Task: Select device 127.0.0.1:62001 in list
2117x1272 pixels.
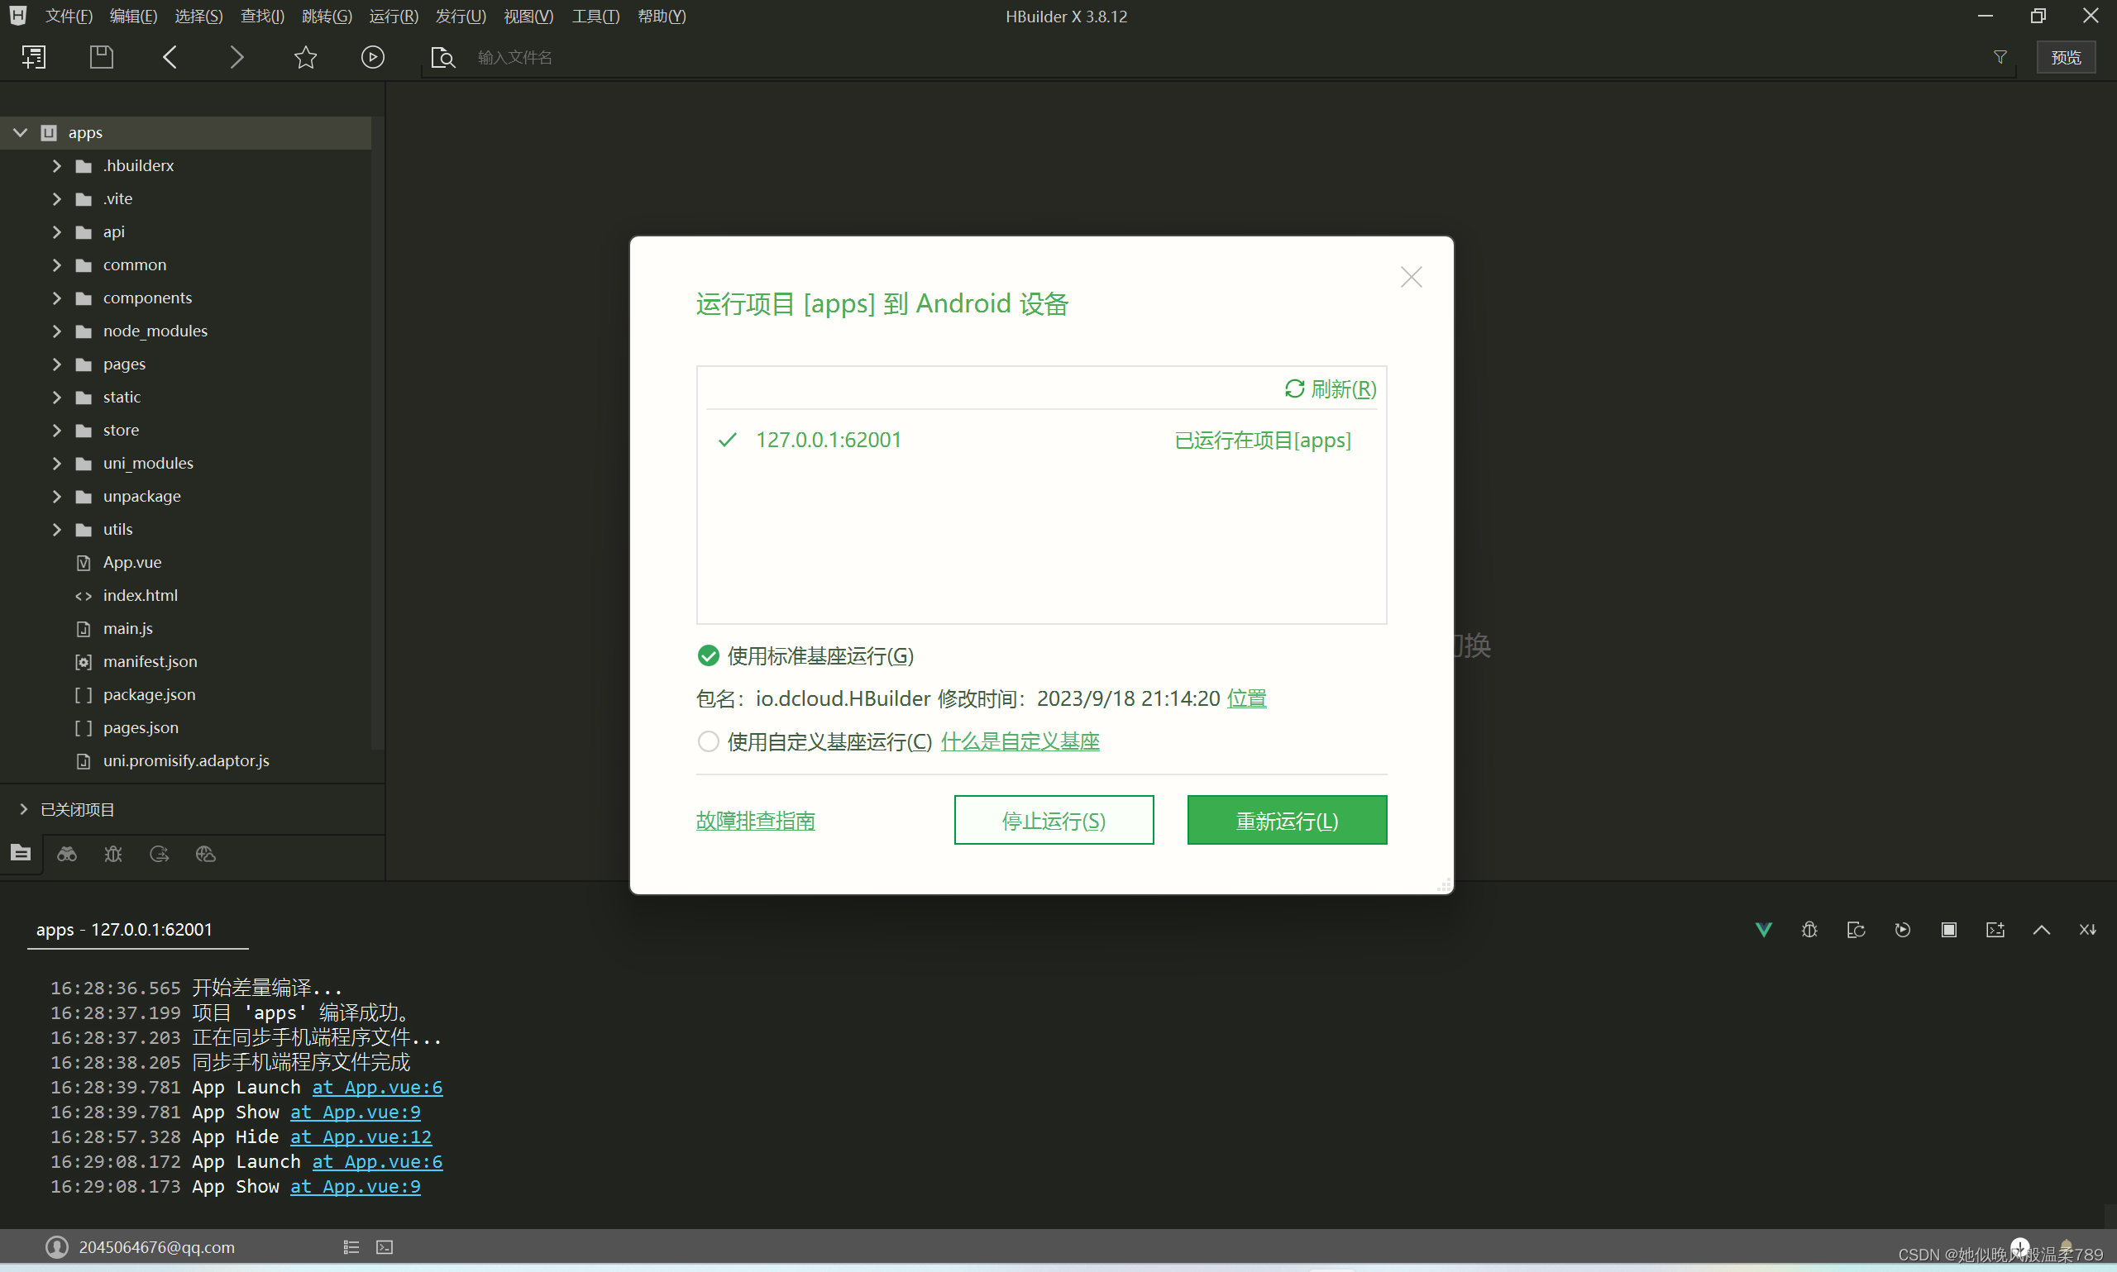Action: click(x=1041, y=441)
